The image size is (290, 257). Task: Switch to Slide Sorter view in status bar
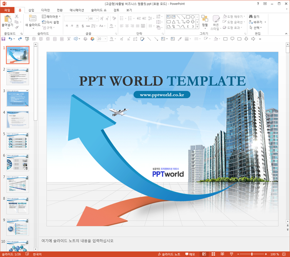pyautogui.click(x=213, y=254)
